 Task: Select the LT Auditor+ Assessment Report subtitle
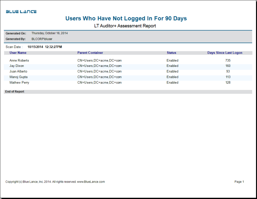[125, 26]
